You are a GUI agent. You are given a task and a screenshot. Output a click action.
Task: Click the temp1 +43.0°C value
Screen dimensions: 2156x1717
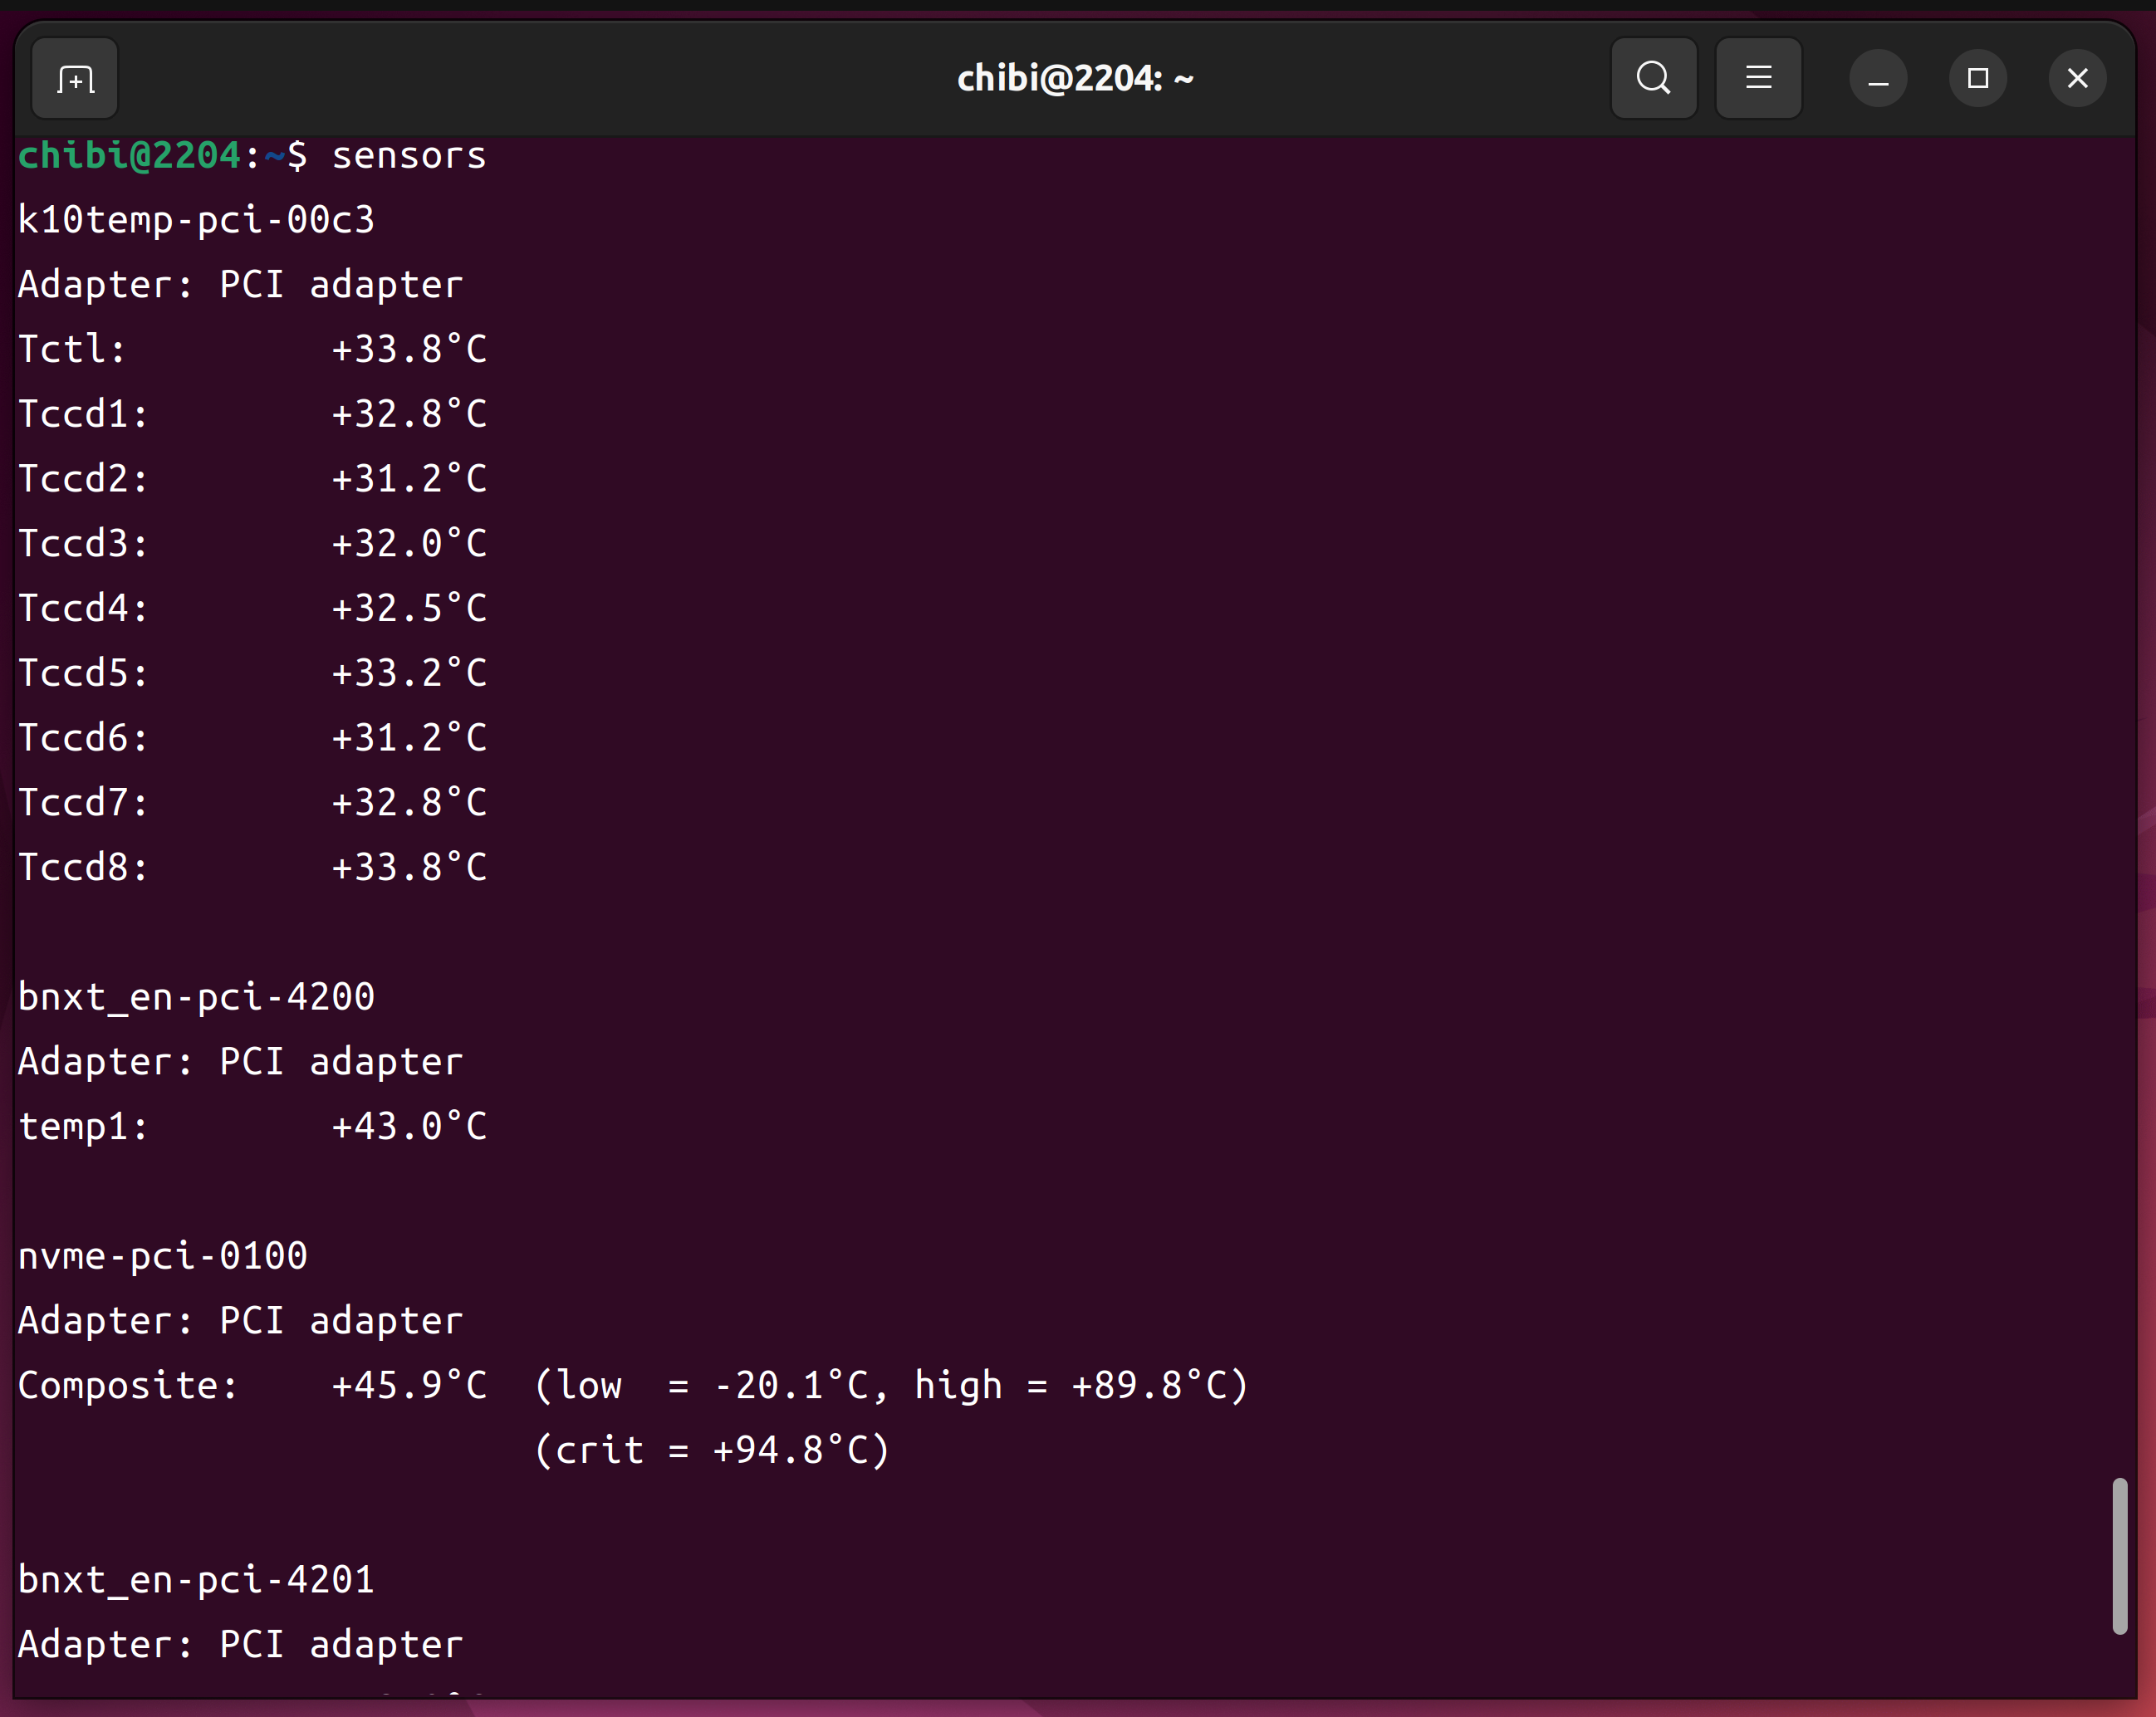(x=409, y=1127)
